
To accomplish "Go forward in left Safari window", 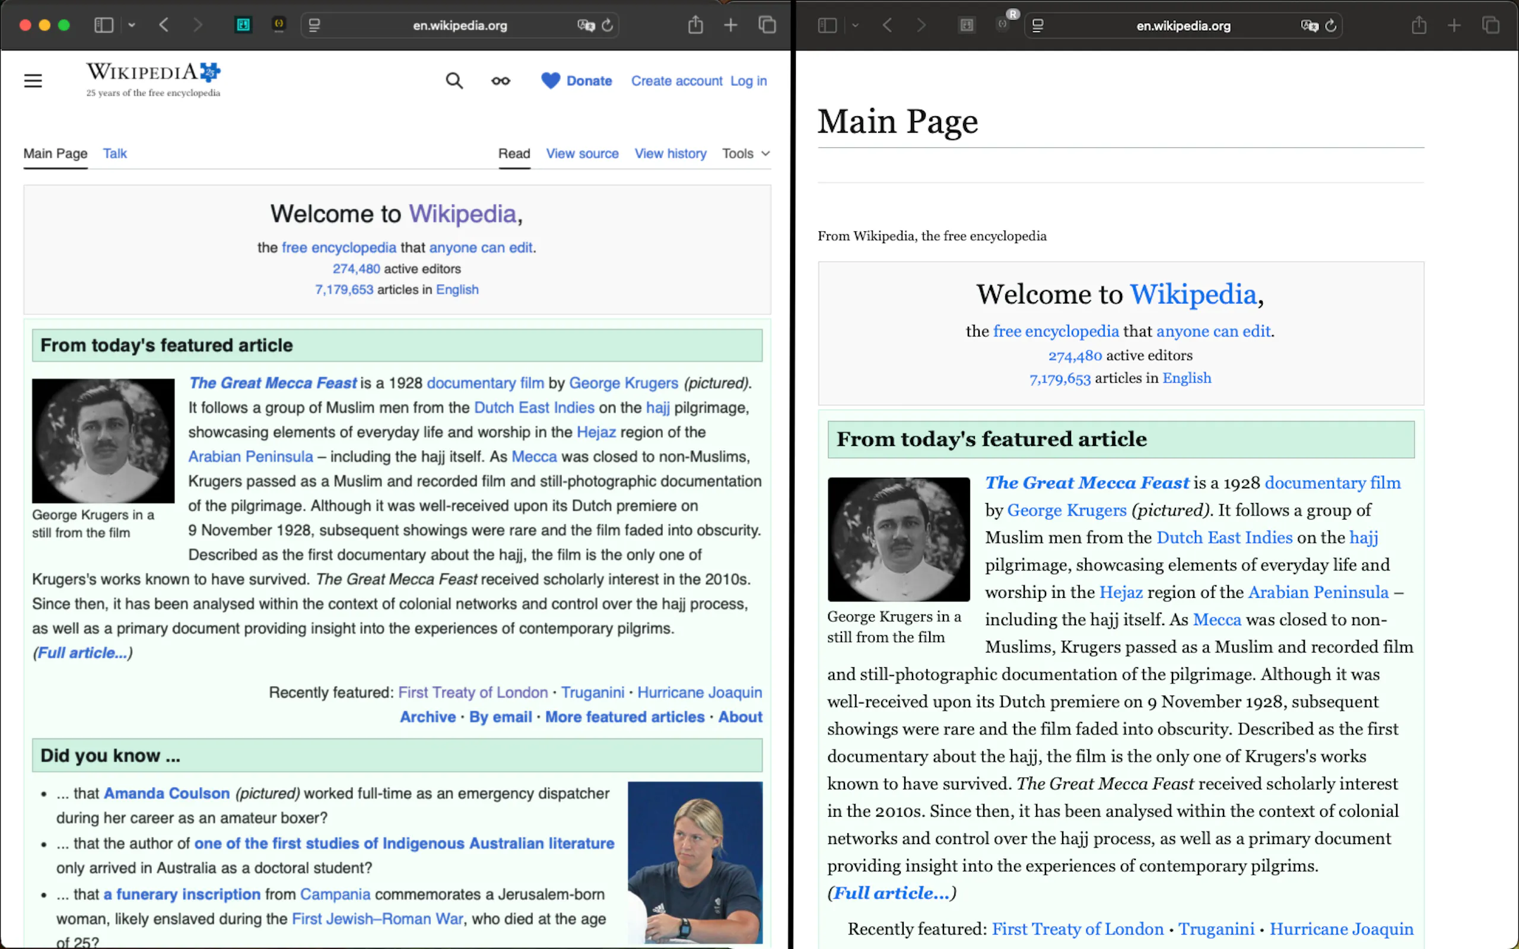I will point(198,25).
